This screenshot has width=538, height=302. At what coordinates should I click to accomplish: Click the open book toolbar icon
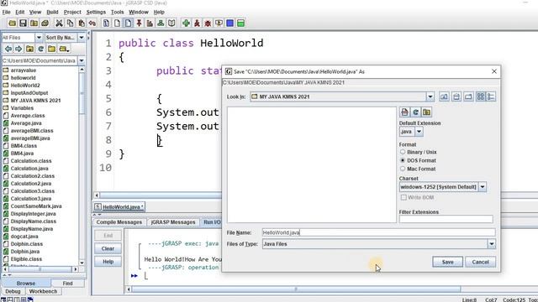point(171,23)
